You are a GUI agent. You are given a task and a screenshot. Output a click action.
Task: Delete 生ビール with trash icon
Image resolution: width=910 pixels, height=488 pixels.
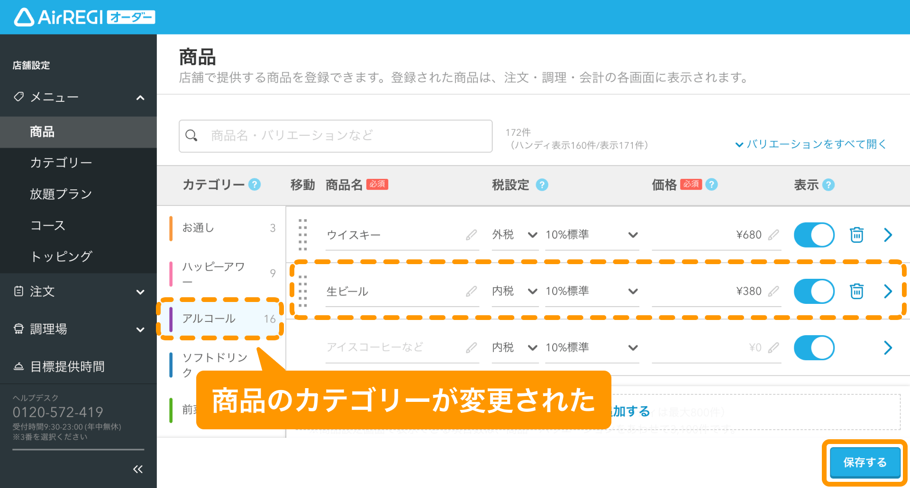point(856,291)
